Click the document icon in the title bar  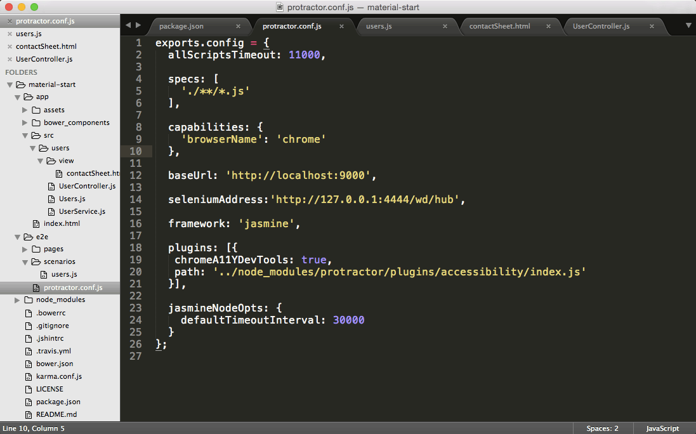point(279,7)
